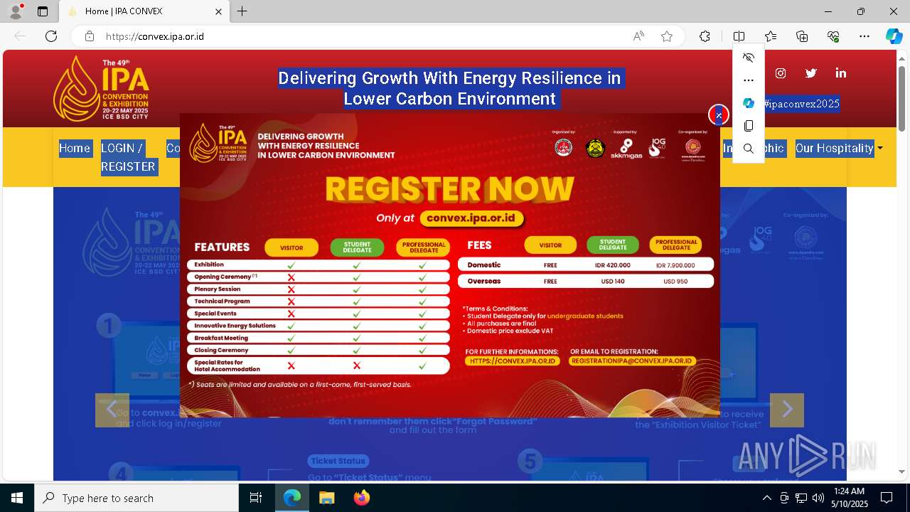Screen dimensions: 910x512
Task: Open the Edge profile menu
Action: 15,11
